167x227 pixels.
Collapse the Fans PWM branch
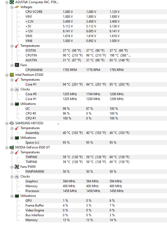pos(12,167)
